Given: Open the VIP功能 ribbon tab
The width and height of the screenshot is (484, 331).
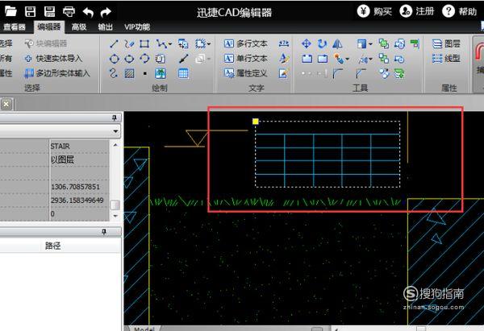Looking at the screenshot, I should pos(137,27).
